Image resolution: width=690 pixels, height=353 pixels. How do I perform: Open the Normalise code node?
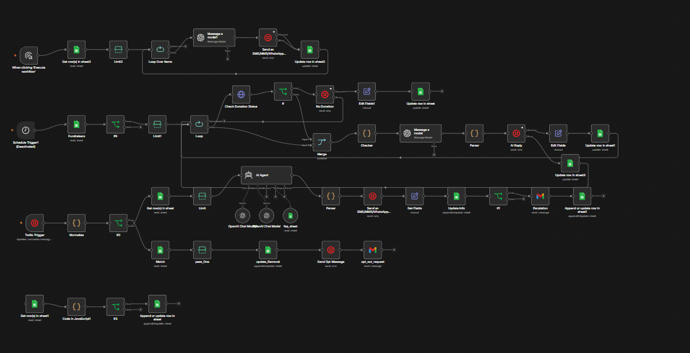tap(76, 223)
